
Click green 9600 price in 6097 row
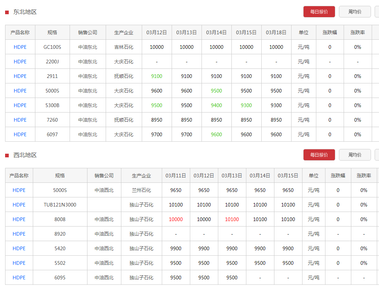(x=216, y=134)
